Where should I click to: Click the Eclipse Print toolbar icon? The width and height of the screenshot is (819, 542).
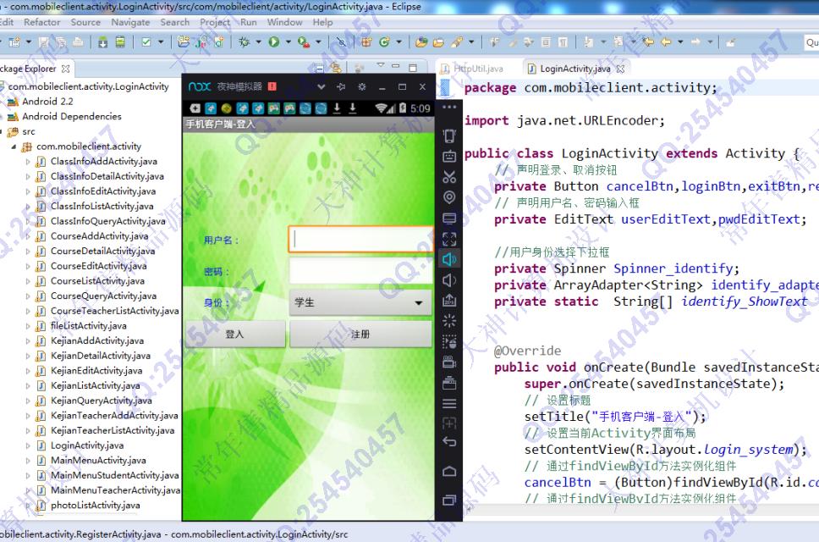[78, 41]
